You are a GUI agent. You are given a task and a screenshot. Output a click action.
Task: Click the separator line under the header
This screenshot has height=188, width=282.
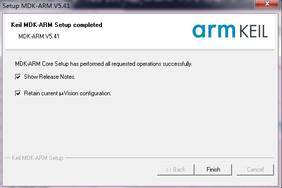(x=139, y=50)
